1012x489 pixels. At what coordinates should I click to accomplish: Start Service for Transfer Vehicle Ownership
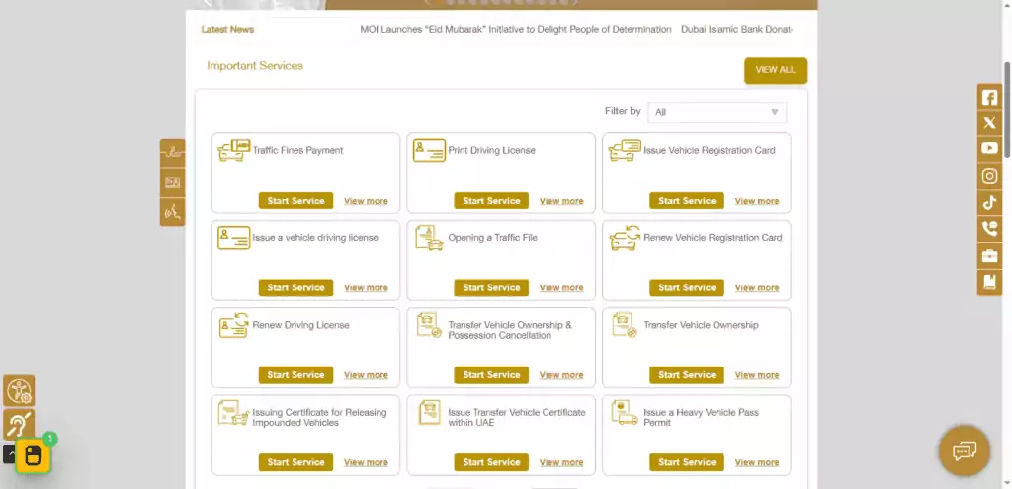pos(687,374)
